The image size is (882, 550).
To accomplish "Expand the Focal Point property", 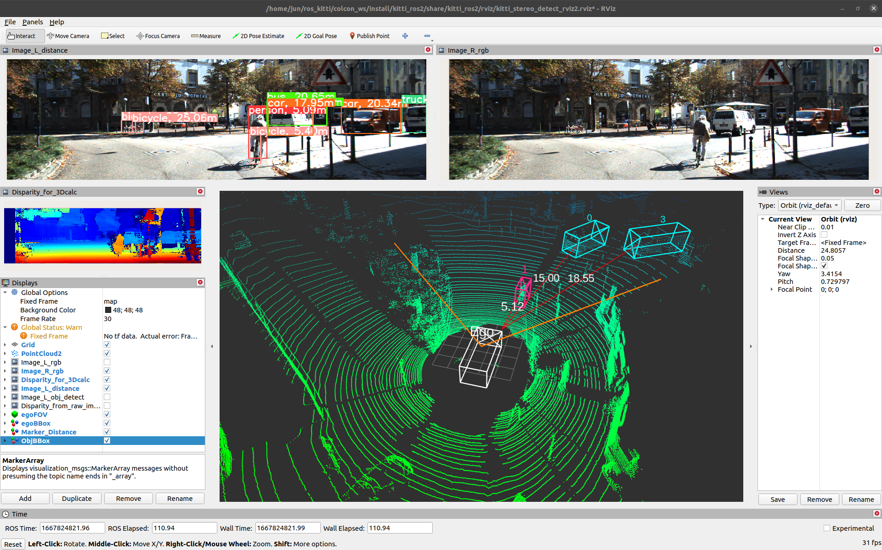I will click(x=772, y=289).
